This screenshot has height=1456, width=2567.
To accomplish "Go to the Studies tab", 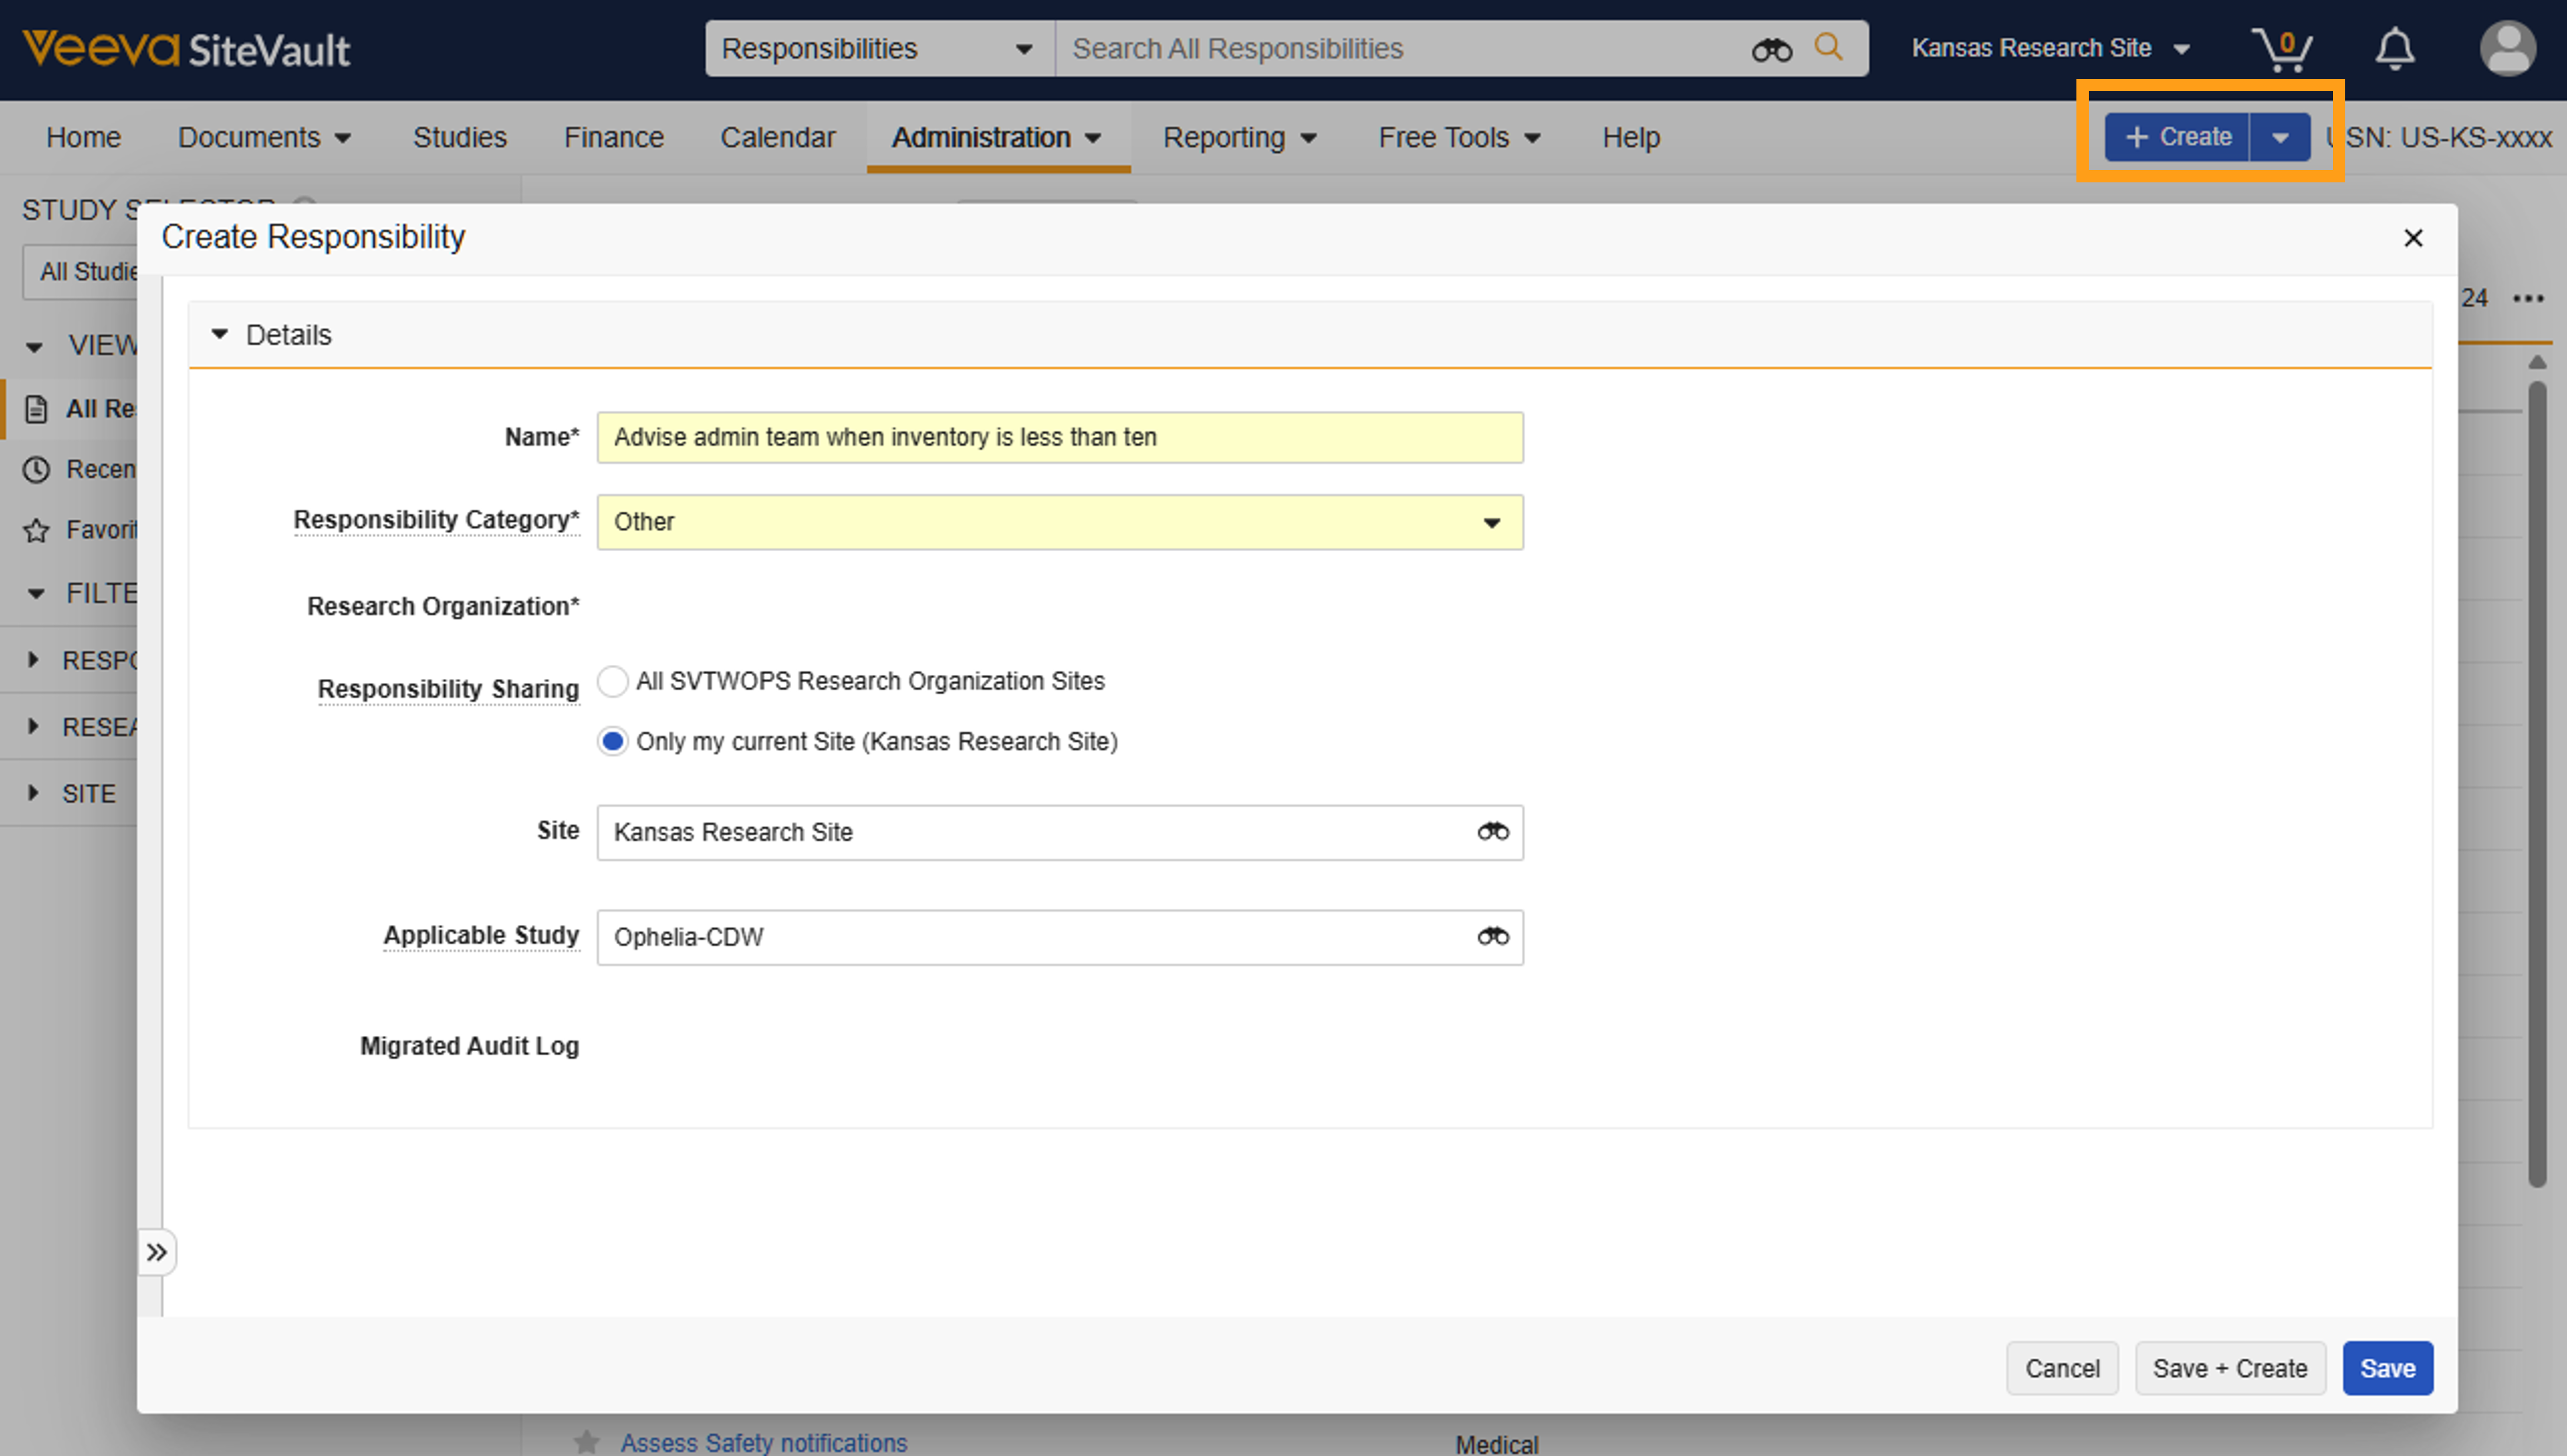I will (x=460, y=137).
